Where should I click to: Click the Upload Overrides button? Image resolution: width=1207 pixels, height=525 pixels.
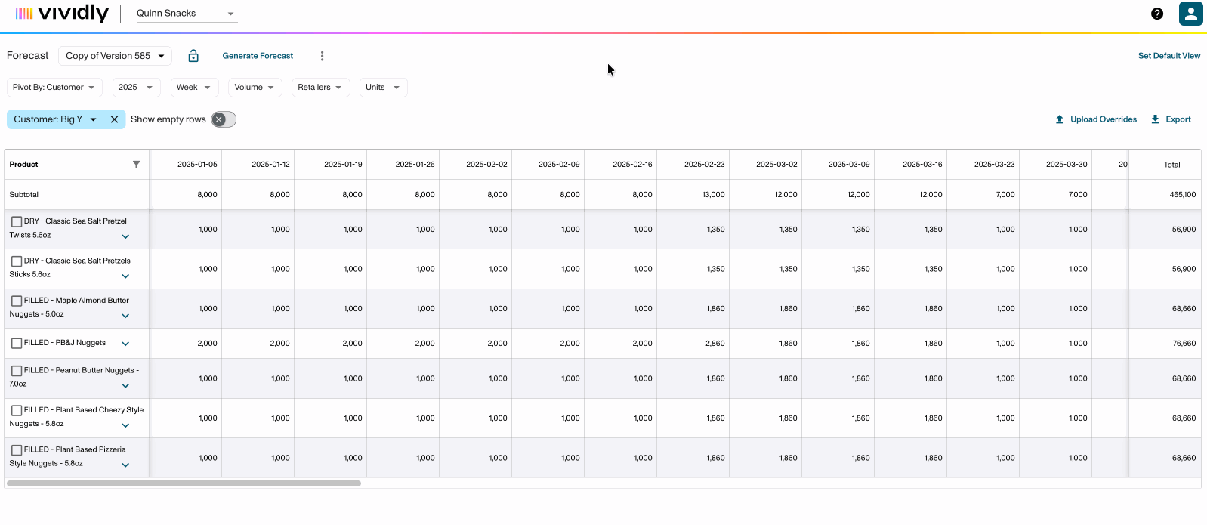[x=1096, y=119]
